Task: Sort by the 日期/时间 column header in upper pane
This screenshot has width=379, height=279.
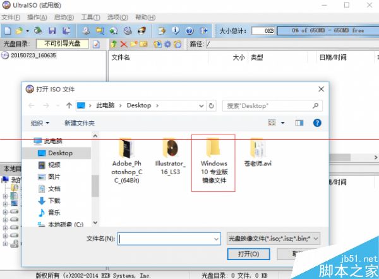Action: (x=333, y=57)
